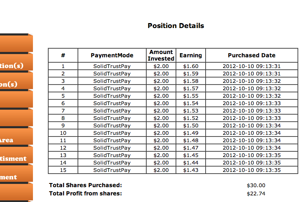
Task: Select the $30.00 total shares value
Action: click(x=256, y=186)
